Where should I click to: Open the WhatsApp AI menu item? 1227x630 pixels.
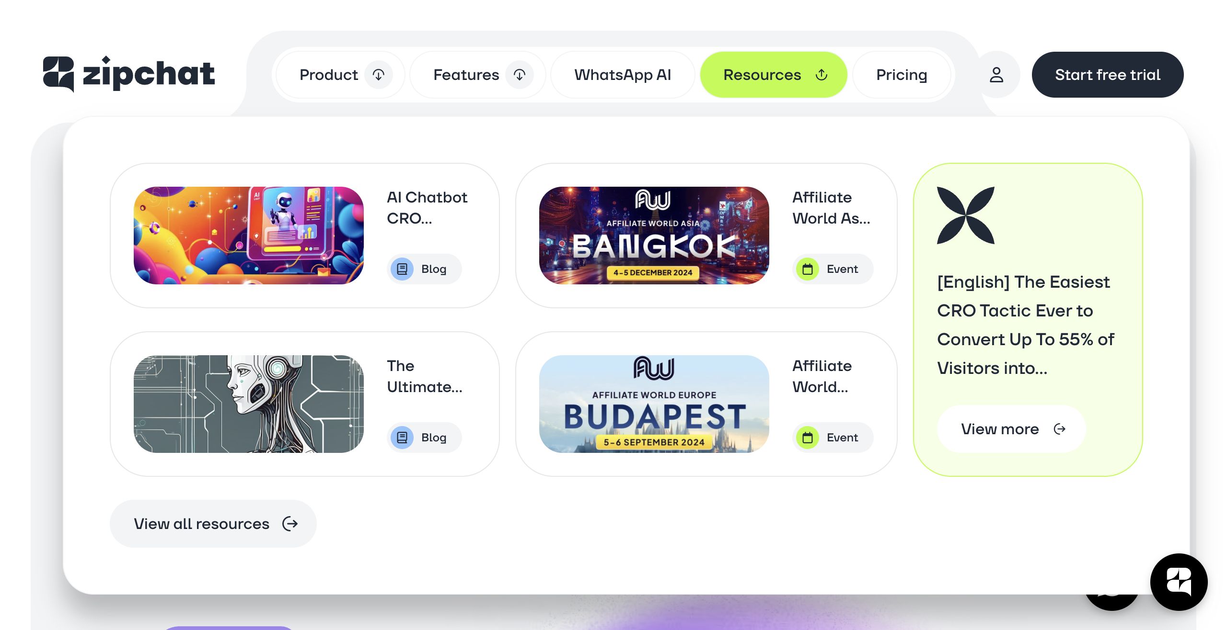[623, 75]
